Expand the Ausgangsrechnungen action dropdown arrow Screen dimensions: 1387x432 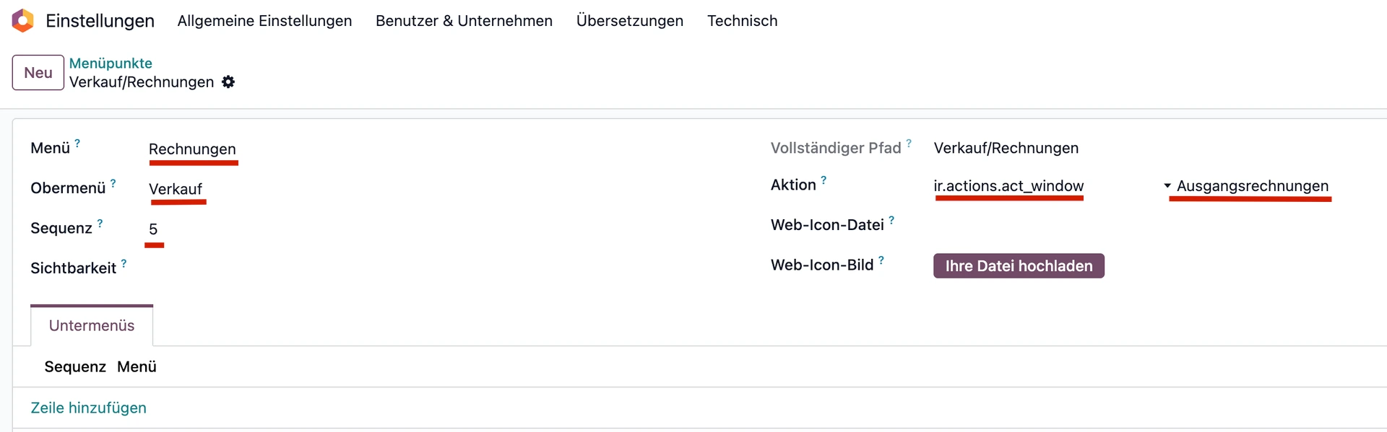(1167, 186)
